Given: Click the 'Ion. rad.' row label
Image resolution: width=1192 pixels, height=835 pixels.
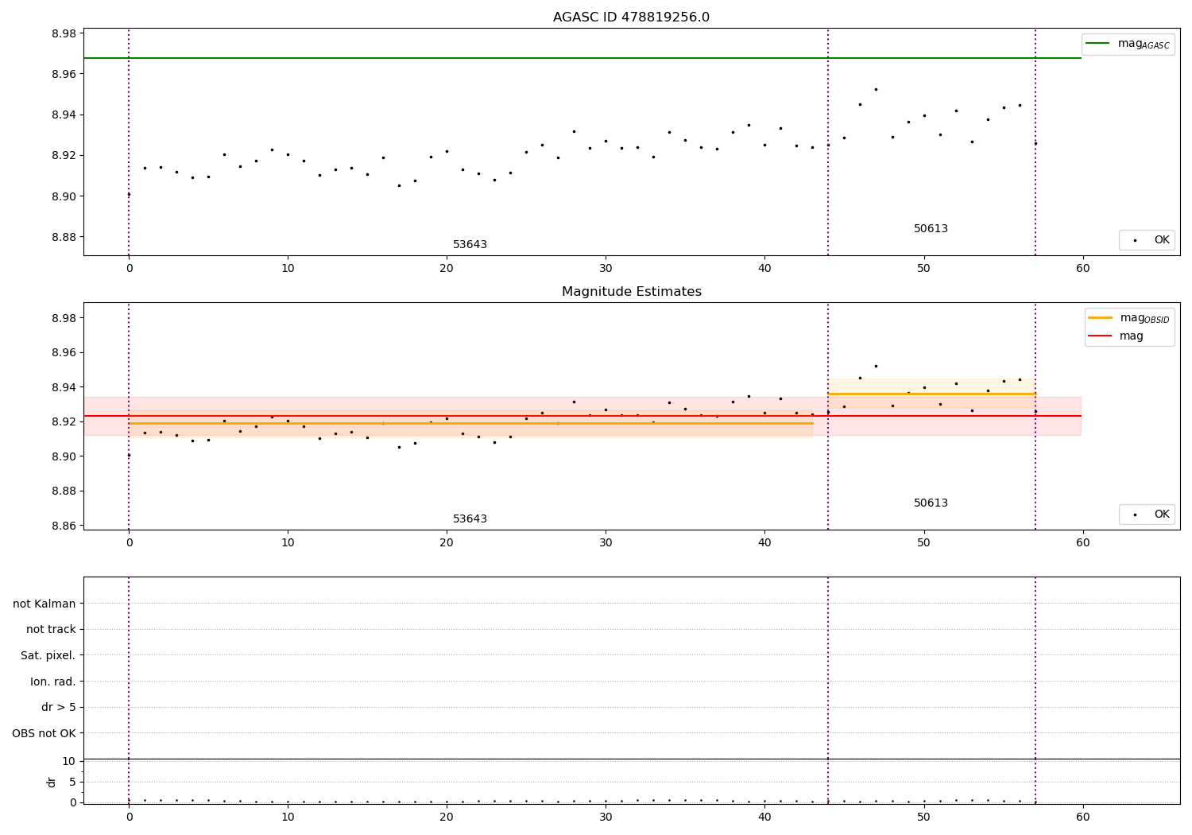Looking at the screenshot, I should coord(53,682).
